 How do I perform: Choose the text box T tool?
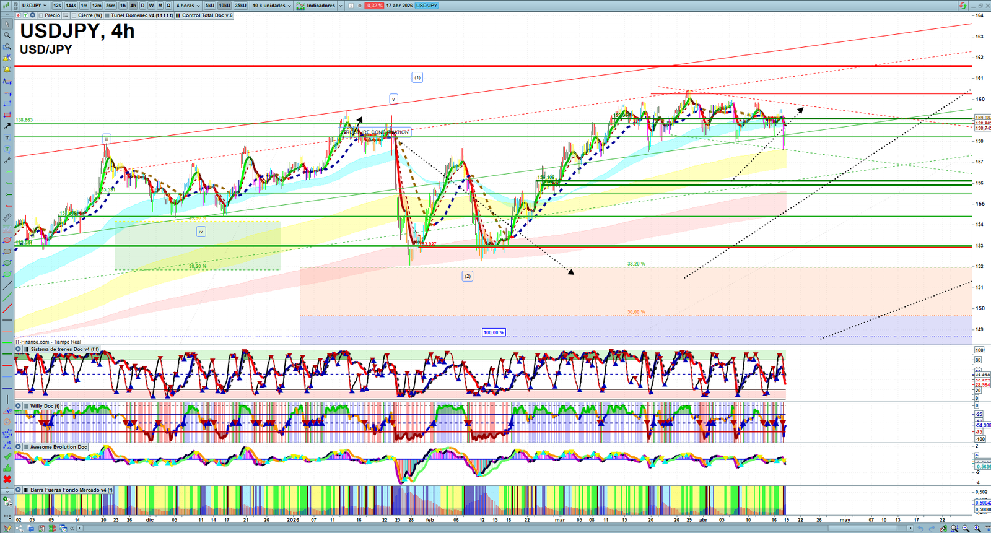[x=7, y=137]
